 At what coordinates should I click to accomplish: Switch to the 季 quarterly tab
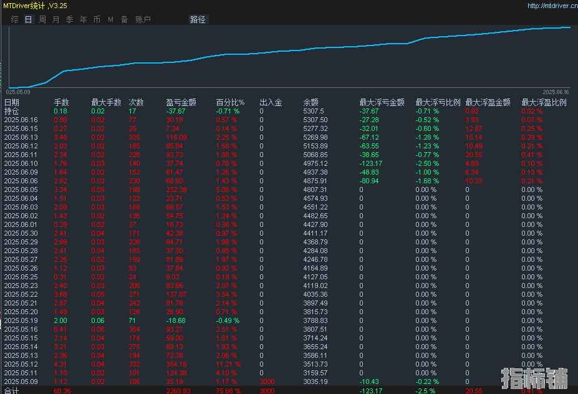pos(70,19)
